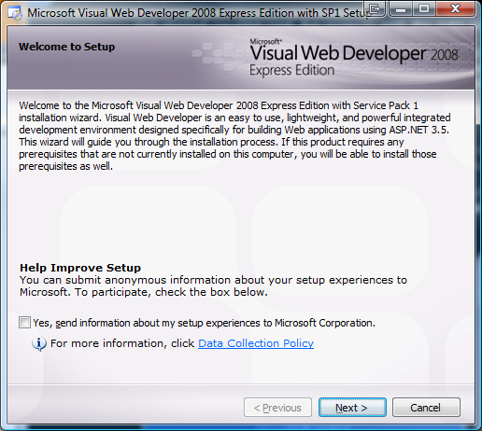482x431 pixels.
Task: Click the Welcome to Setup heading
Action: coord(67,47)
